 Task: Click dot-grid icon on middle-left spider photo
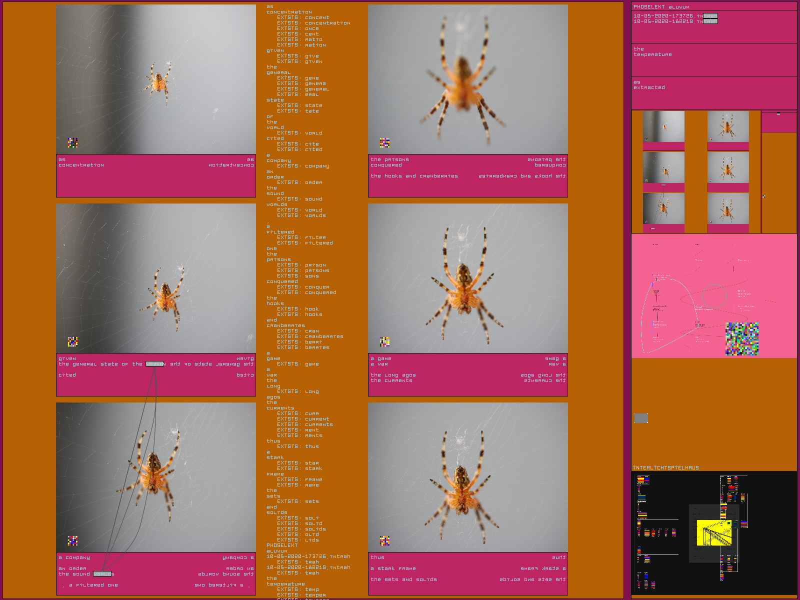[x=72, y=341]
